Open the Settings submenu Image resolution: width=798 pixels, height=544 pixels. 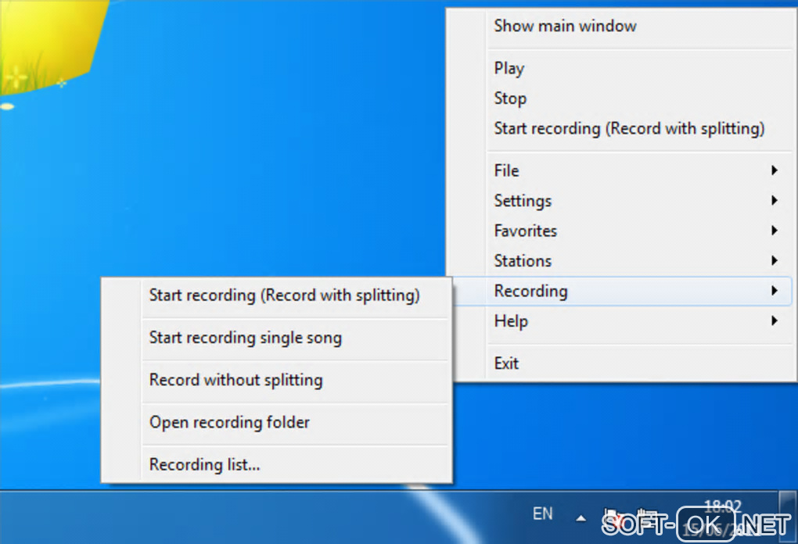[621, 200]
